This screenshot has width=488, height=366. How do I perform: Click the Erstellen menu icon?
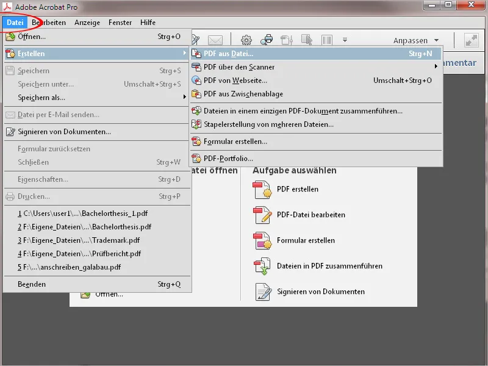point(10,54)
